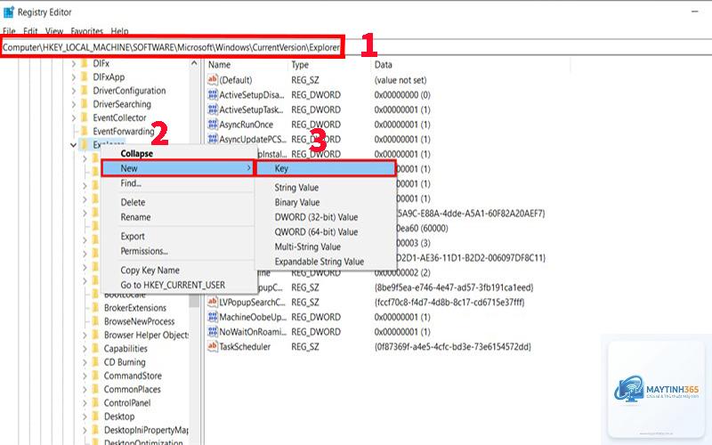Viewport: 712px width, 445px height.
Task: Click the DriverConfiguration folder icon
Action: coord(85,91)
